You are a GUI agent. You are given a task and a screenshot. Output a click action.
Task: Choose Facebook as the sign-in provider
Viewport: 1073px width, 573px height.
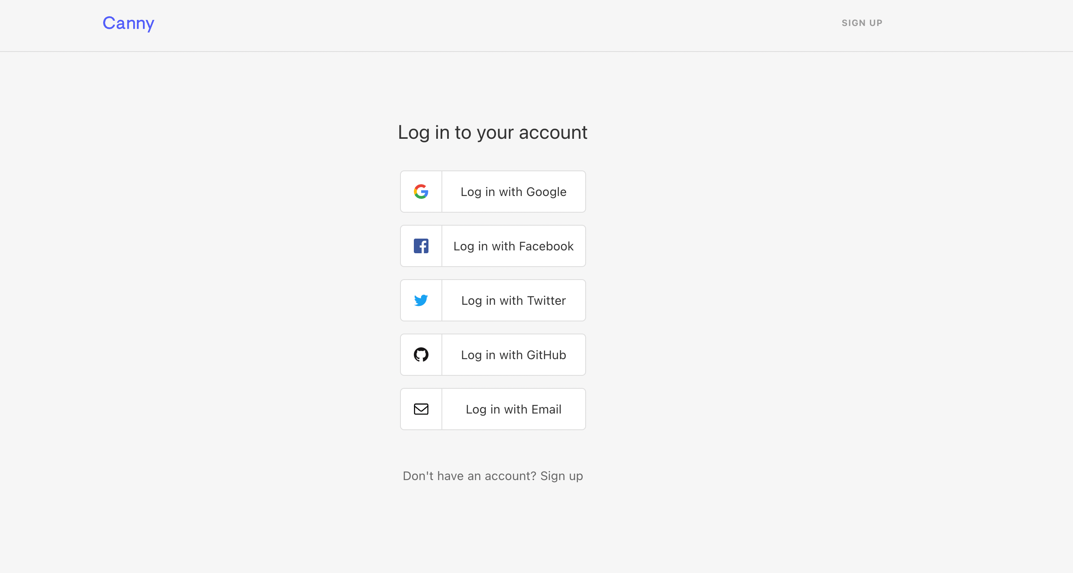513,246
